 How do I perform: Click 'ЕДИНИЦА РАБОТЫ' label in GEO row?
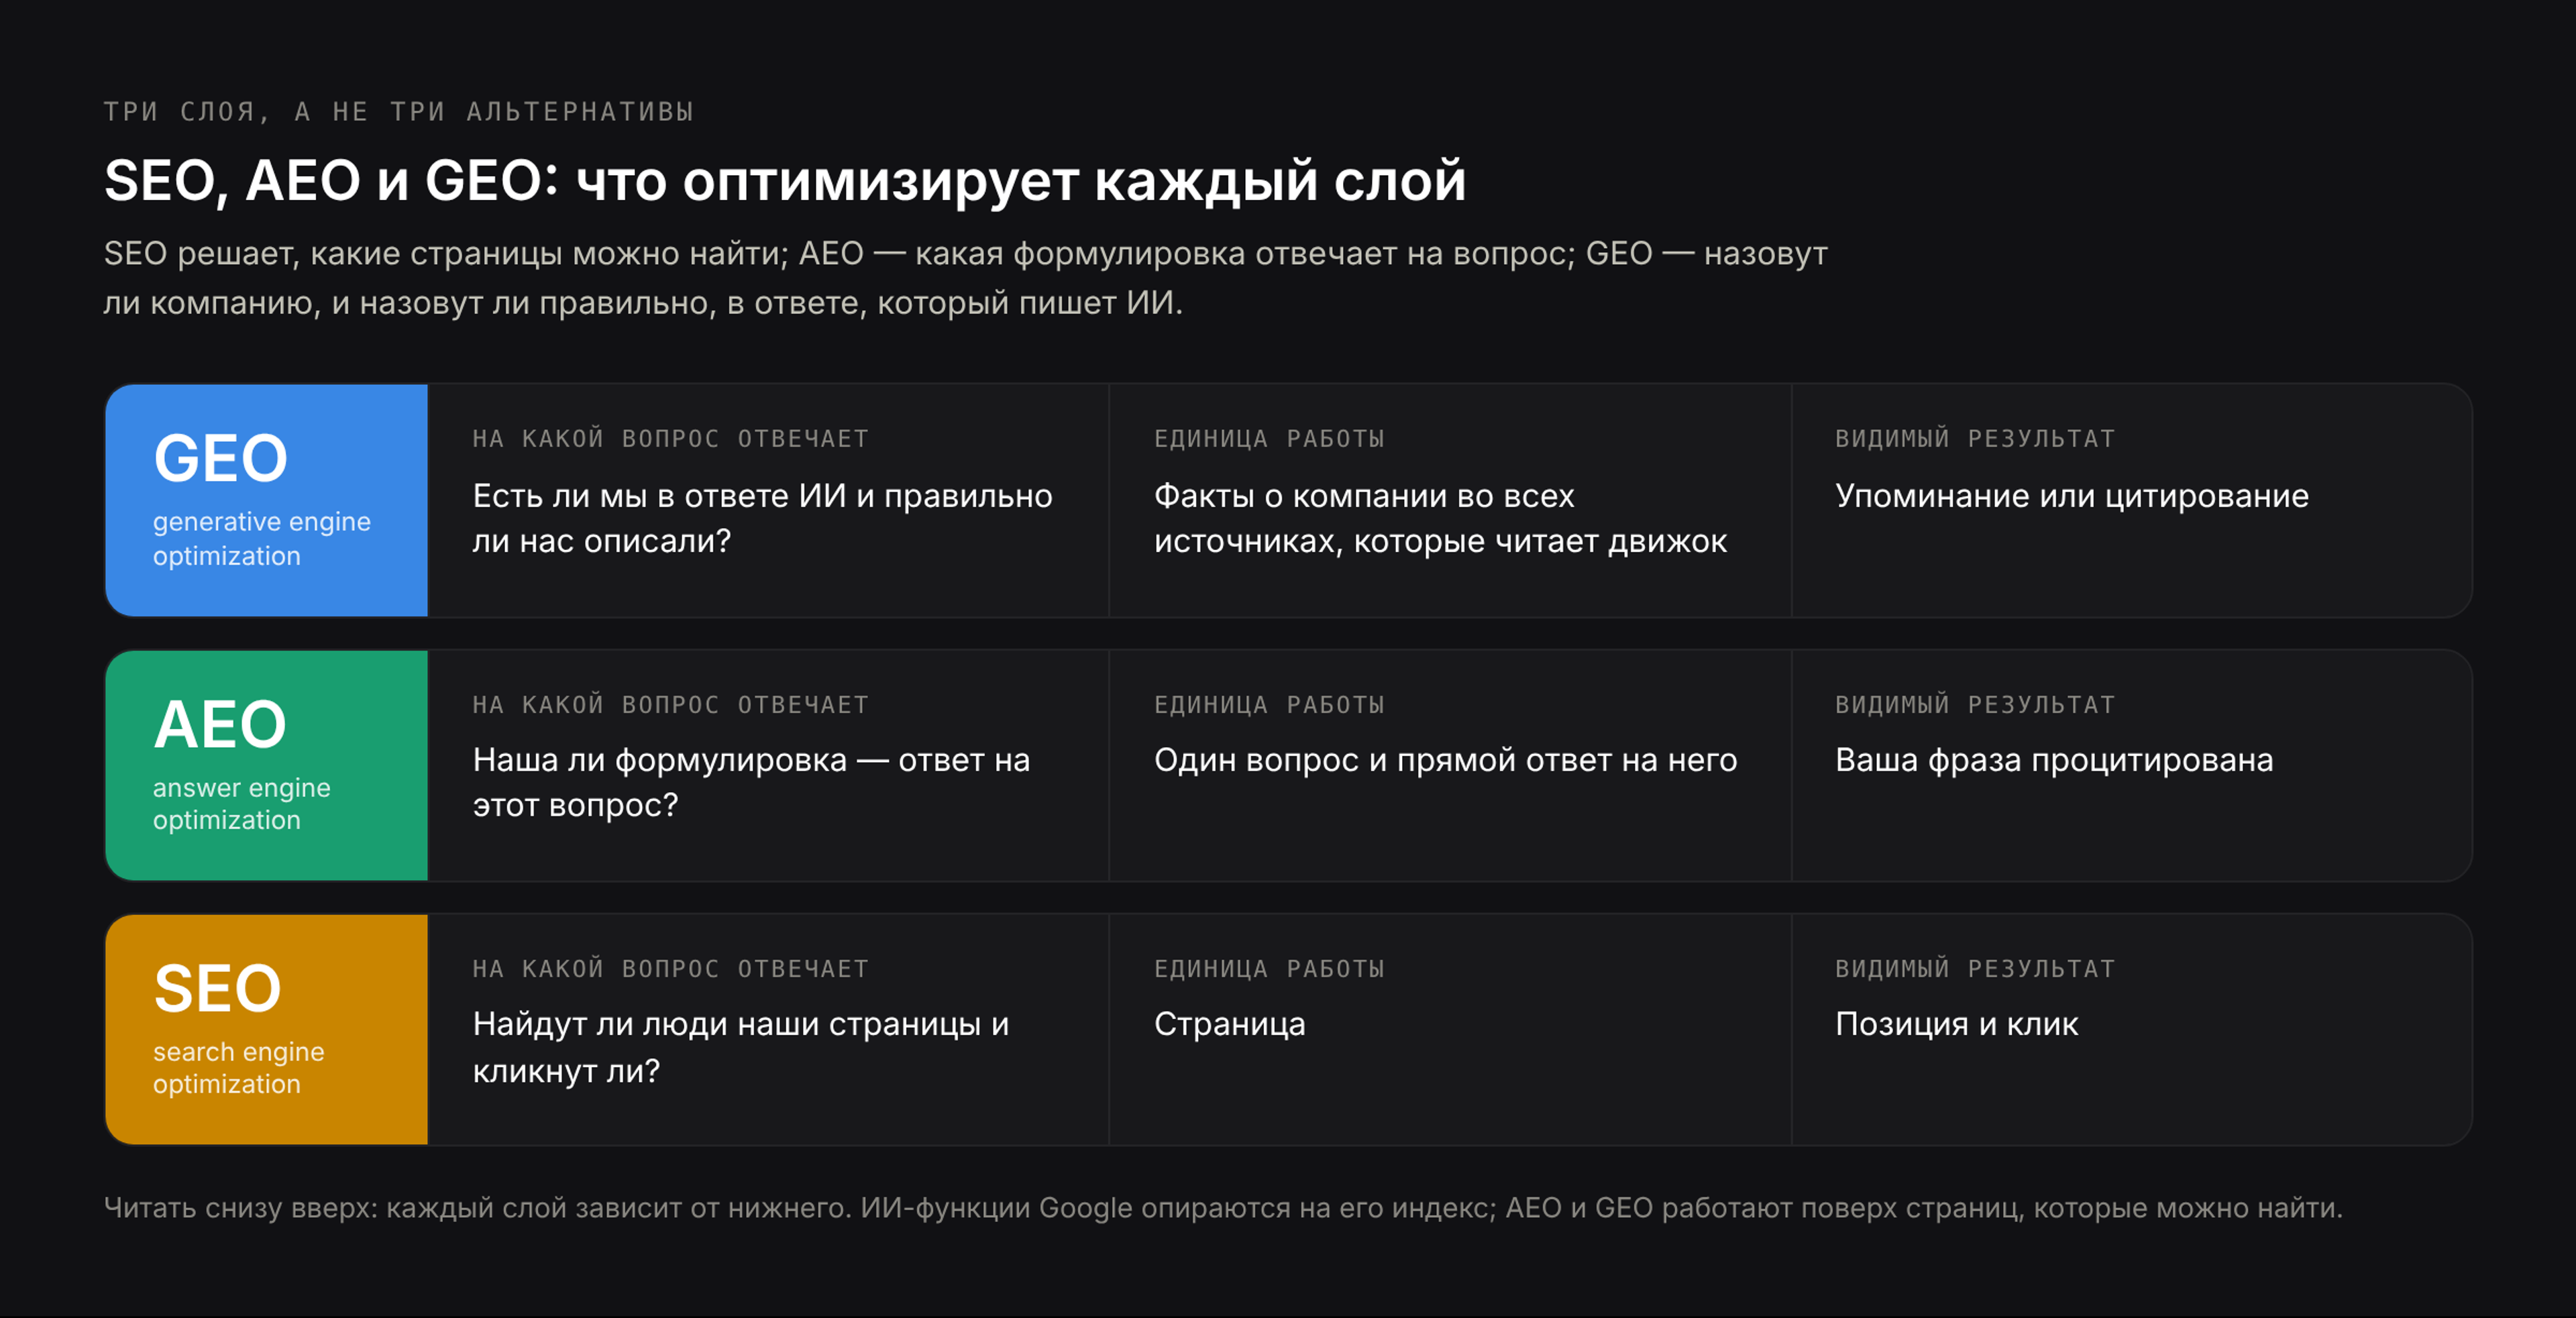click(x=1270, y=439)
